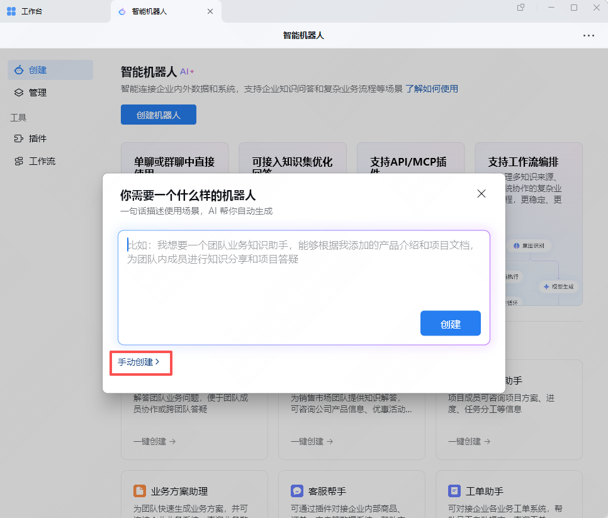Select the 业务方案助理 template title
608x518 pixels.
(179, 491)
